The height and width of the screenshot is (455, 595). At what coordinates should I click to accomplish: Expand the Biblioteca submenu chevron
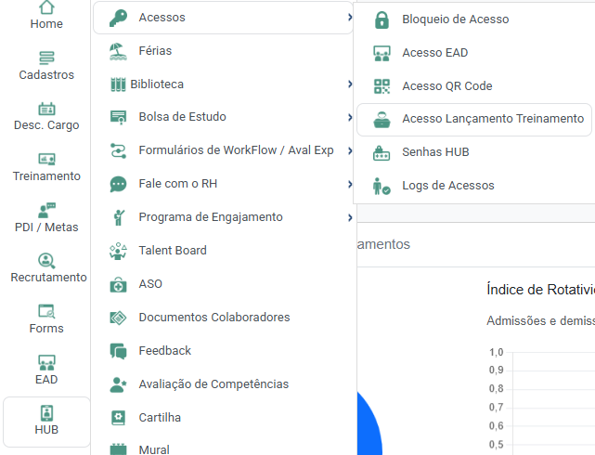(349, 84)
